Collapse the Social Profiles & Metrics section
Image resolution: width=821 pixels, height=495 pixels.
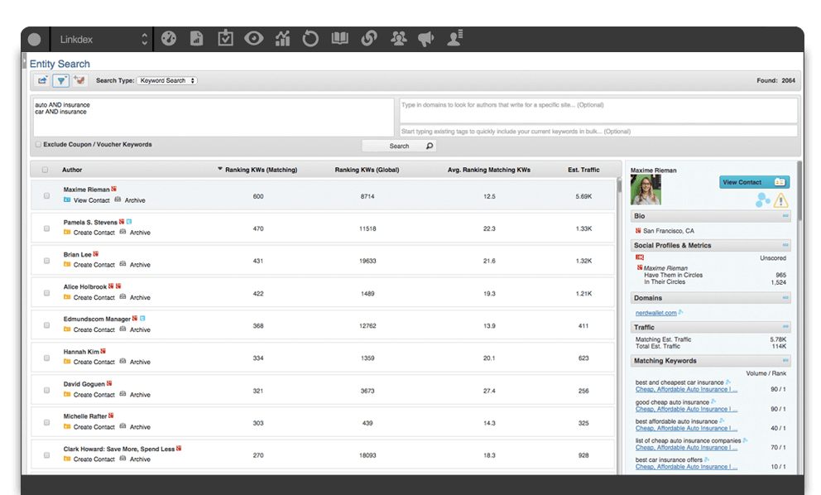click(785, 245)
